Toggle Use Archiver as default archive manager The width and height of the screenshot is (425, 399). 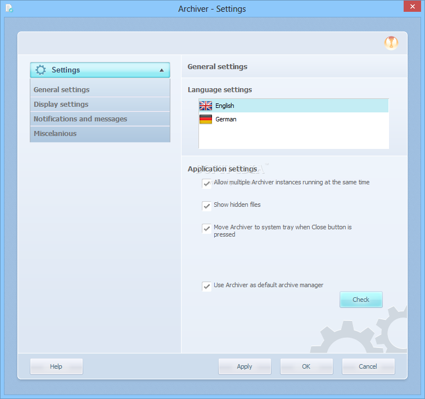(x=206, y=286)
